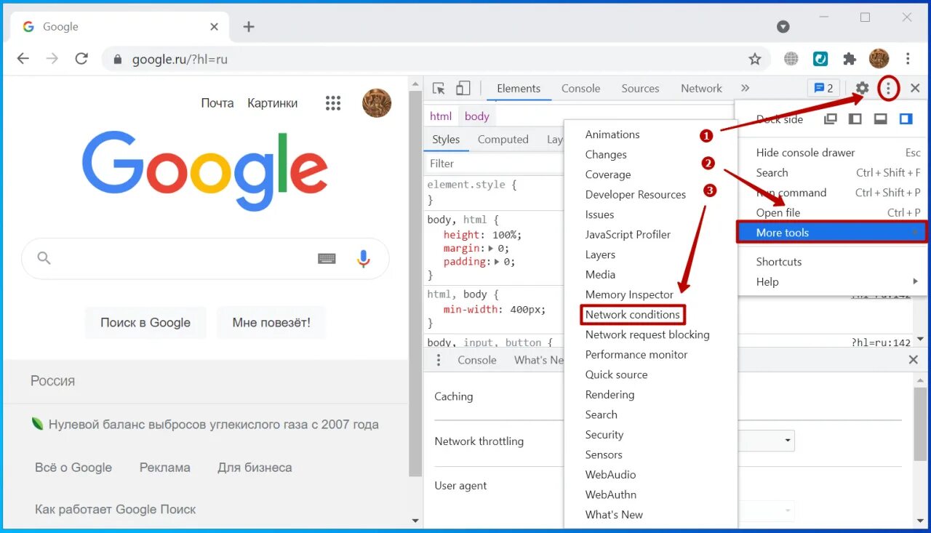Show more DevTools tabs with the double chevron
The width and height of the screenshot is (931, 533).
[745, 89]
